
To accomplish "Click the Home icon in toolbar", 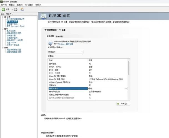I will click(22, 9).
